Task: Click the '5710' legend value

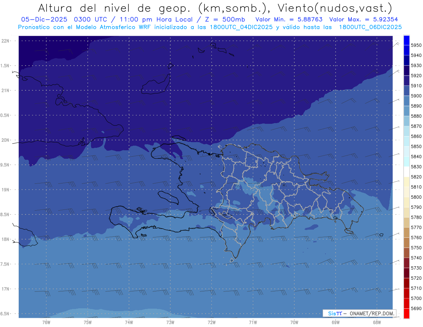Action: 416,288
